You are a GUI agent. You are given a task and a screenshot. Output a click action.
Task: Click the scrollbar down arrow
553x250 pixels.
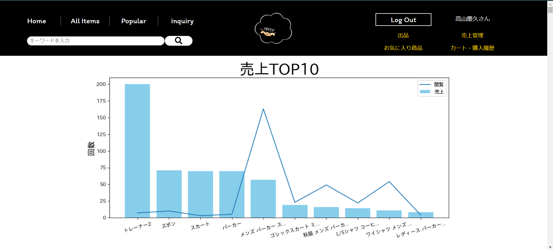tap(550, 247)
